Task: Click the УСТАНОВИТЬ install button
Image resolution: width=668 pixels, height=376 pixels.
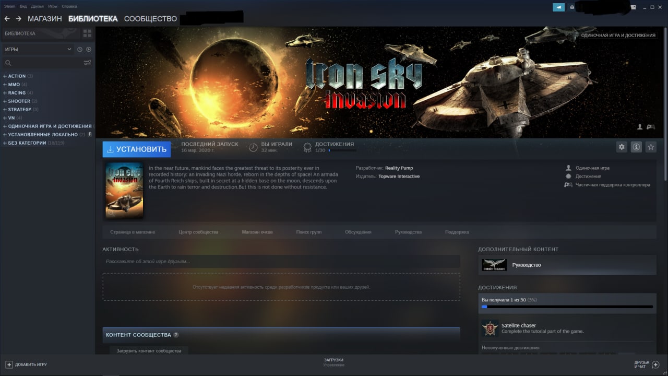Action: click(136, 149)
